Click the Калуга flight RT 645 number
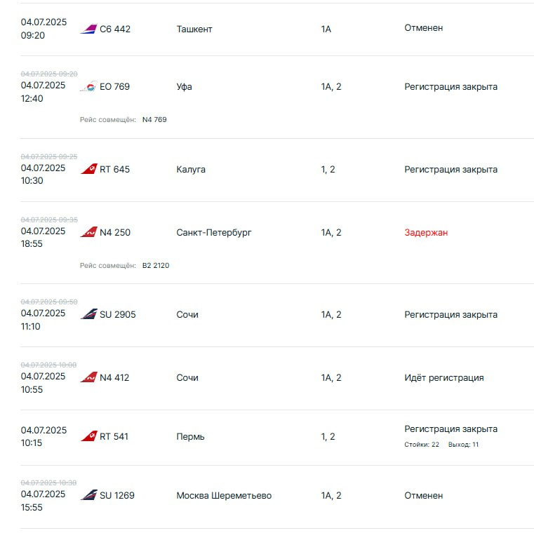Viewport: 534px width, 533px height. (x=115, y=170)
